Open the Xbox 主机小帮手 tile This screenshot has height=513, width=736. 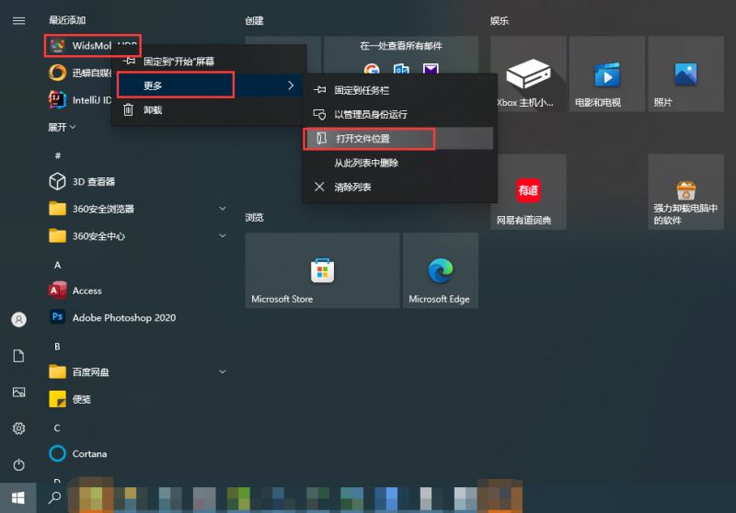[x=528, y=74]
